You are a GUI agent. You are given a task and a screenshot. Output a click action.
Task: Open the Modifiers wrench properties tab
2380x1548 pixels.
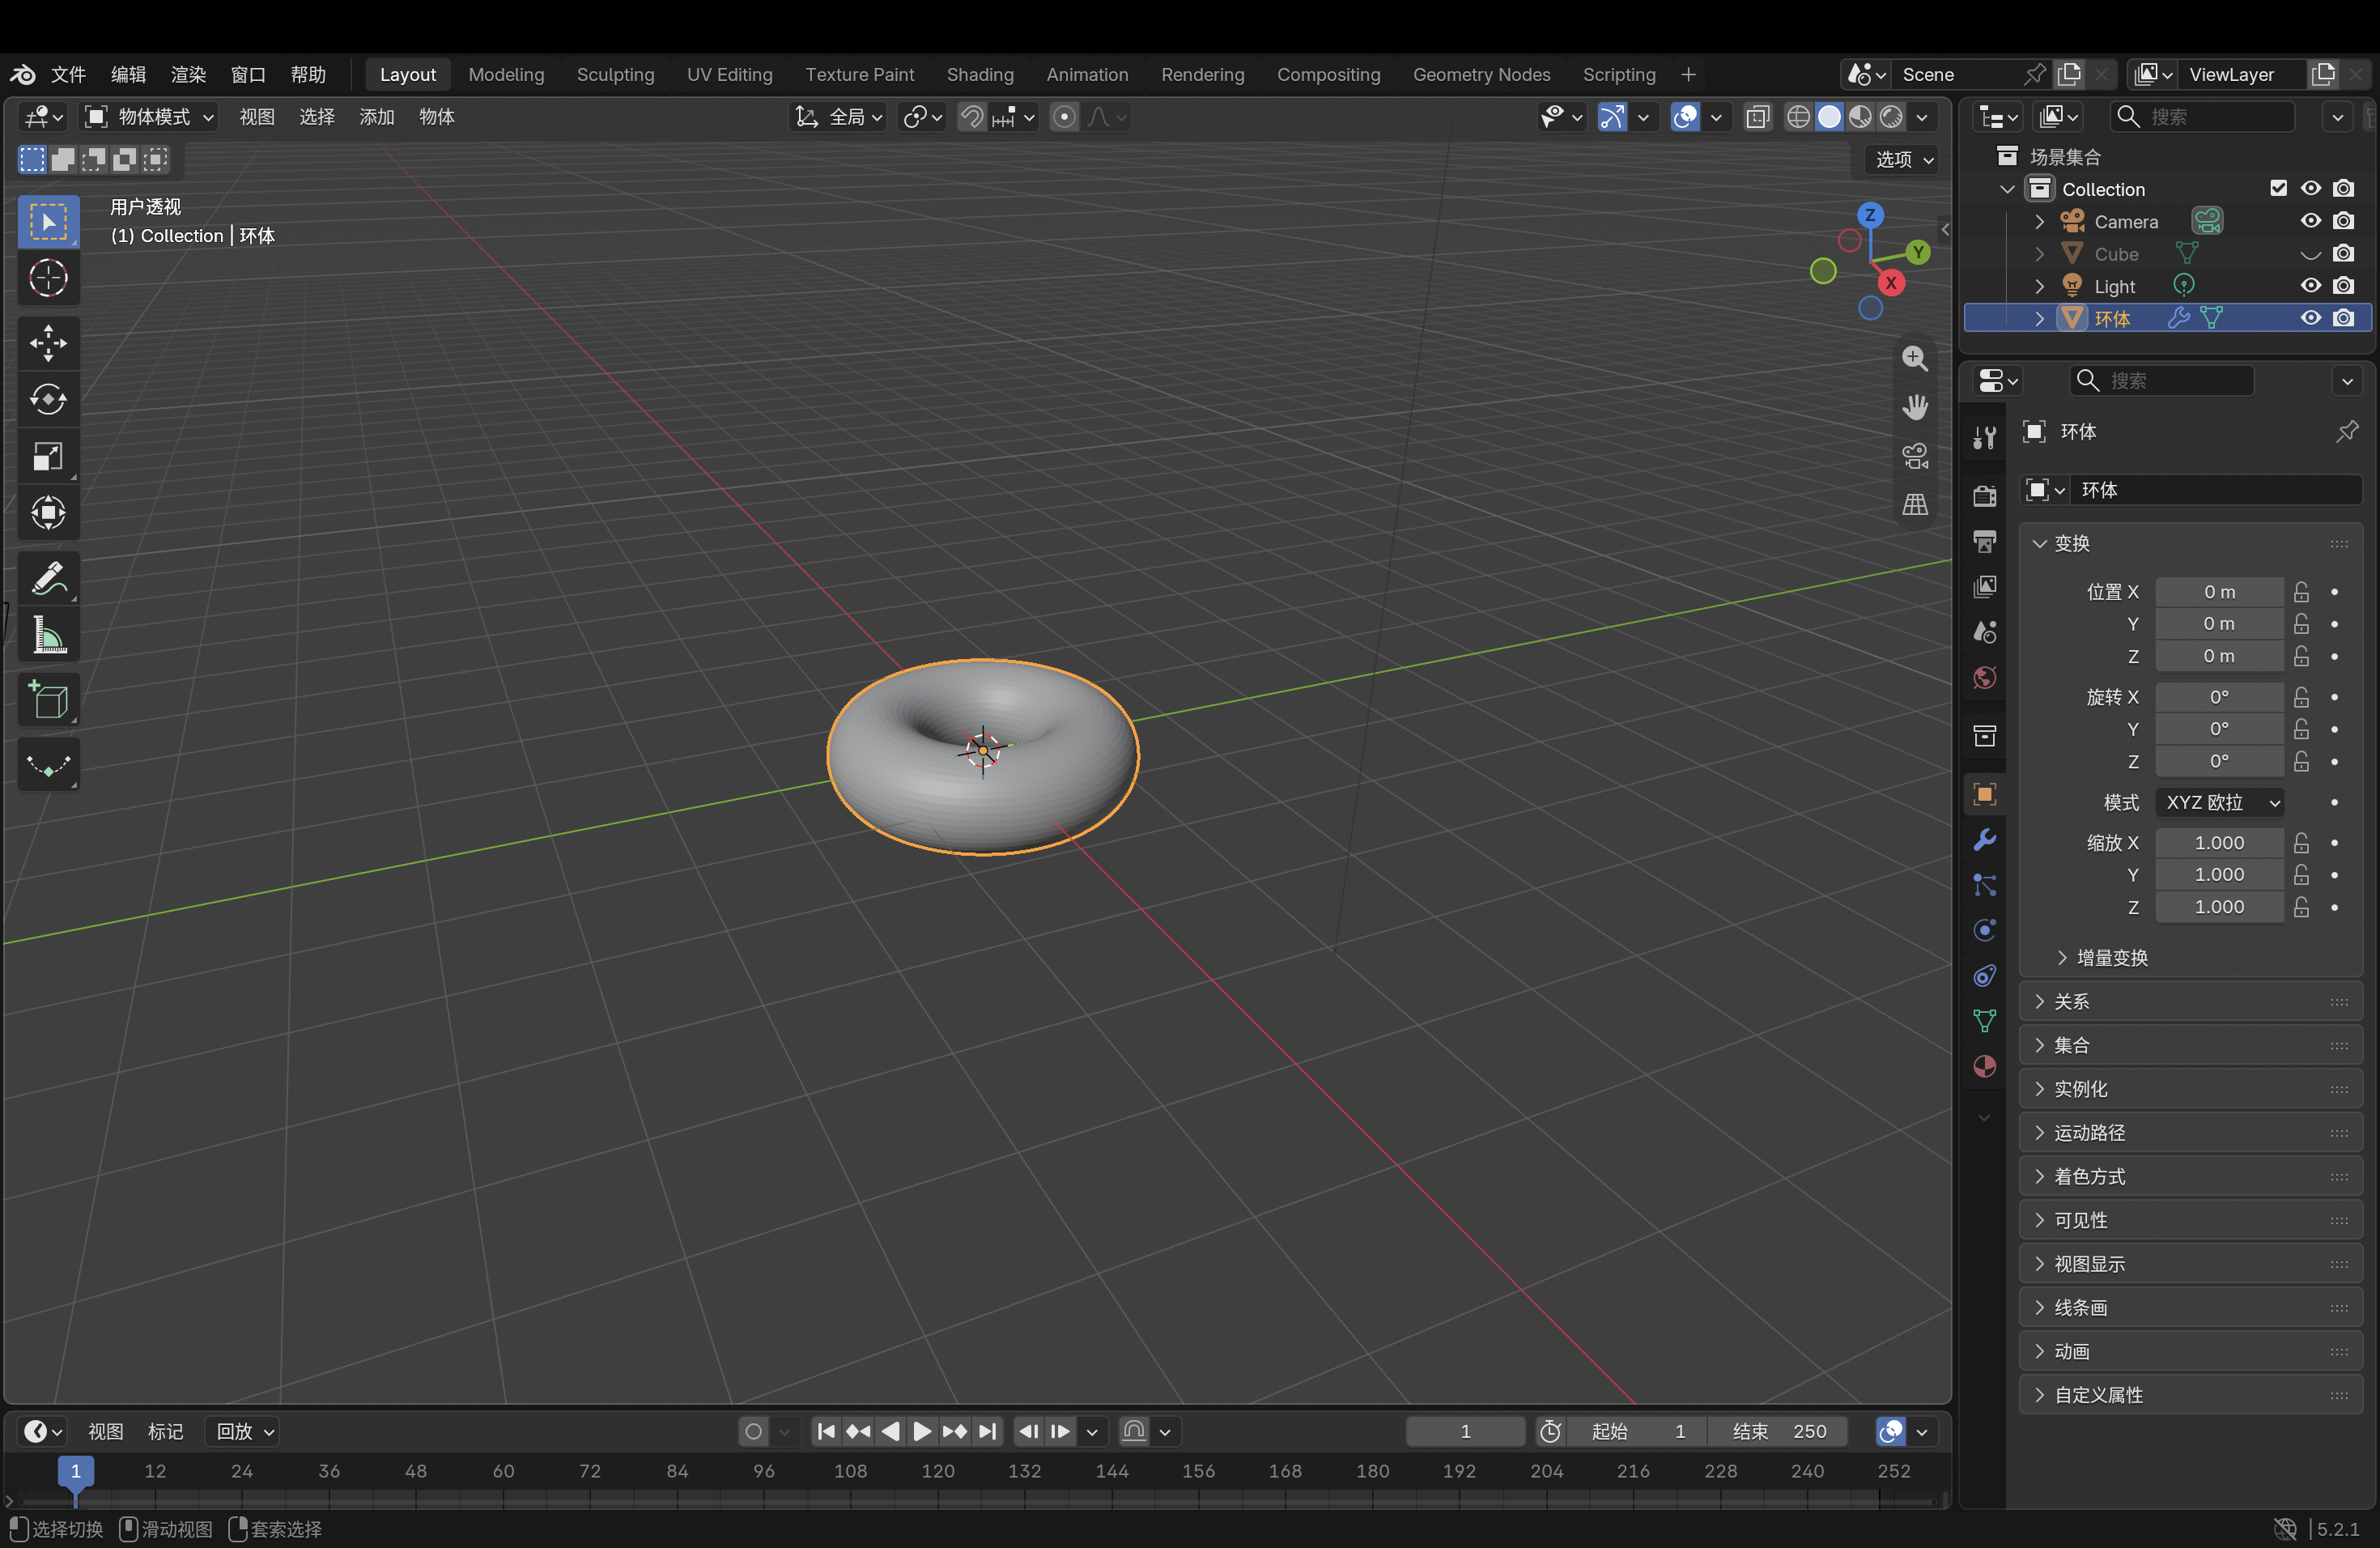[x=1985, y=840]
